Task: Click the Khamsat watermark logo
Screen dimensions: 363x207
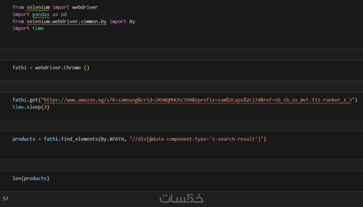Action: [181, 198]
